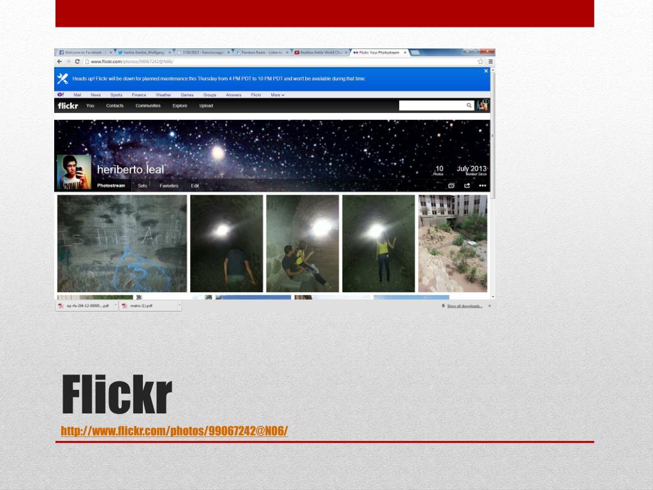
Task: Open the account avatar in the Flickr navbar
Action: click(x=483, y=105)
